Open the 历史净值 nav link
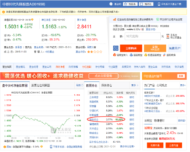190x152 pixels. click(x=60, y=67)
